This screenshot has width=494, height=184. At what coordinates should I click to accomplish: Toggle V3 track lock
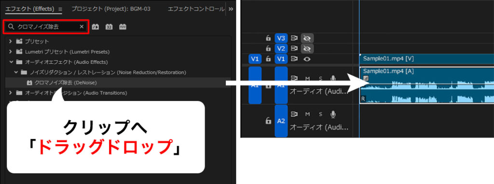[x=268, y=39]
